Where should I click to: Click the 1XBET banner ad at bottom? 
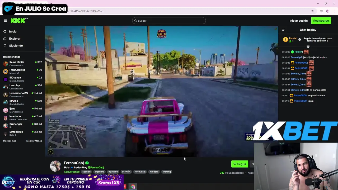tap(62, 183)
